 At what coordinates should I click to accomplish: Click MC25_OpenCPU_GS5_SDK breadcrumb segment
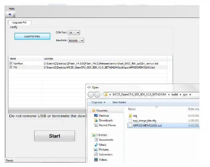139,95
